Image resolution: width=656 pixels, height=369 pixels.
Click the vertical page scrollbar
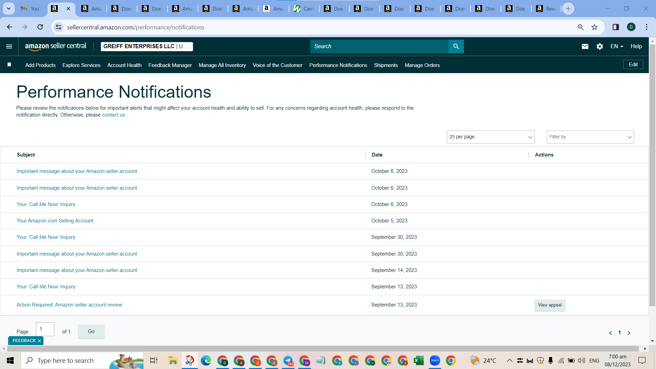pos(652,175)
